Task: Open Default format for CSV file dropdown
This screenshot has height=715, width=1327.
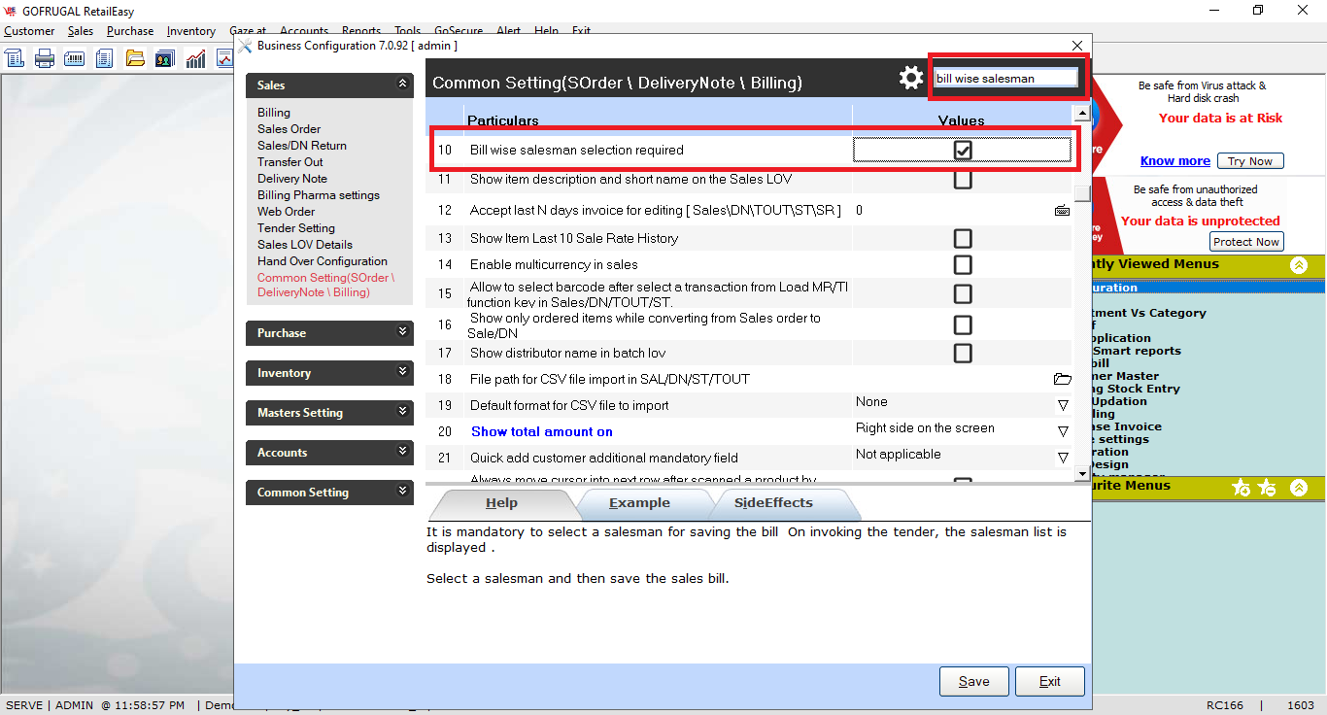Action: click(x=1063, y=405)
